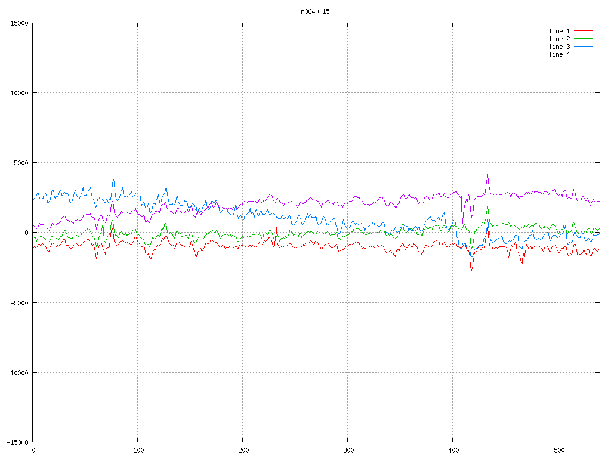Viewport: 611px width, 458px height.
Task: Click the purple line 4 legend sample
Action: click(584, 54)
